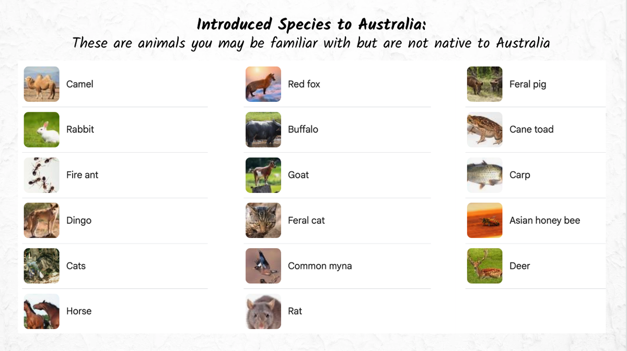Viewport: 627px width, 351px height.
Task: Click the Horse text label
Action: pyautogui.click(x=79, y=311)
